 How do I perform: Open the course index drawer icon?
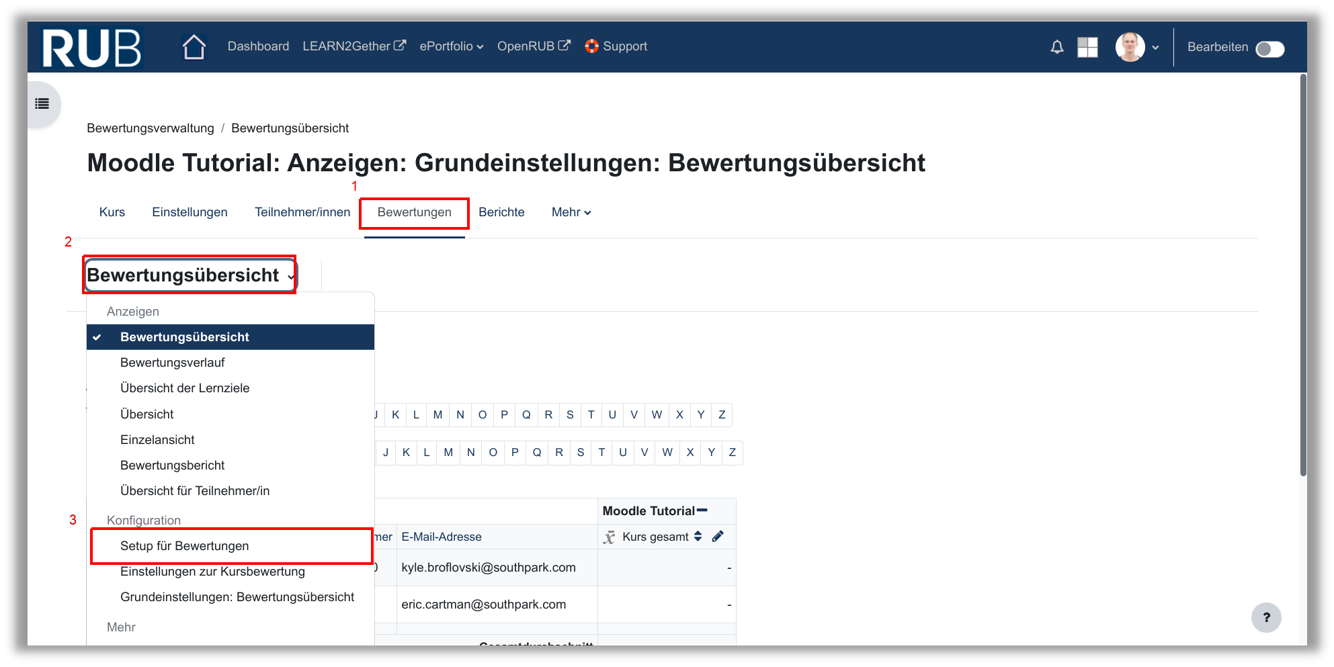(x=42, y=103)
